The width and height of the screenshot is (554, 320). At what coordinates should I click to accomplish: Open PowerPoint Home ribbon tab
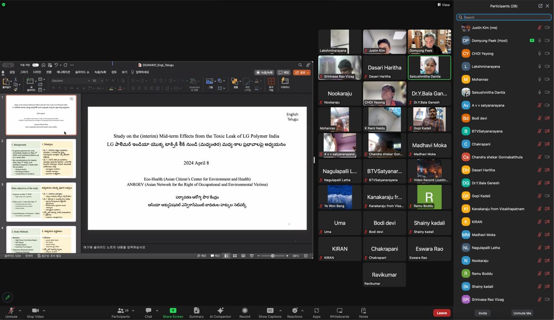[3, 72]
